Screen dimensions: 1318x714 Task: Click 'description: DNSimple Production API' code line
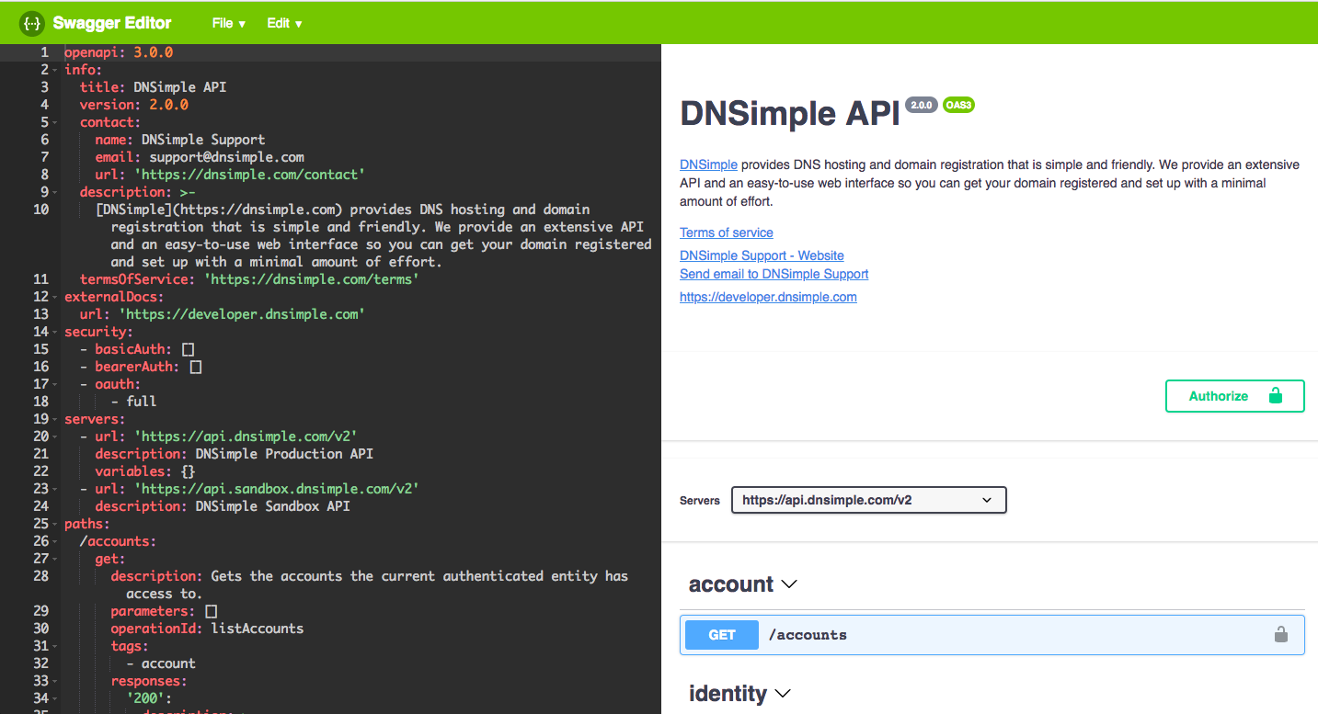[235, 454]
